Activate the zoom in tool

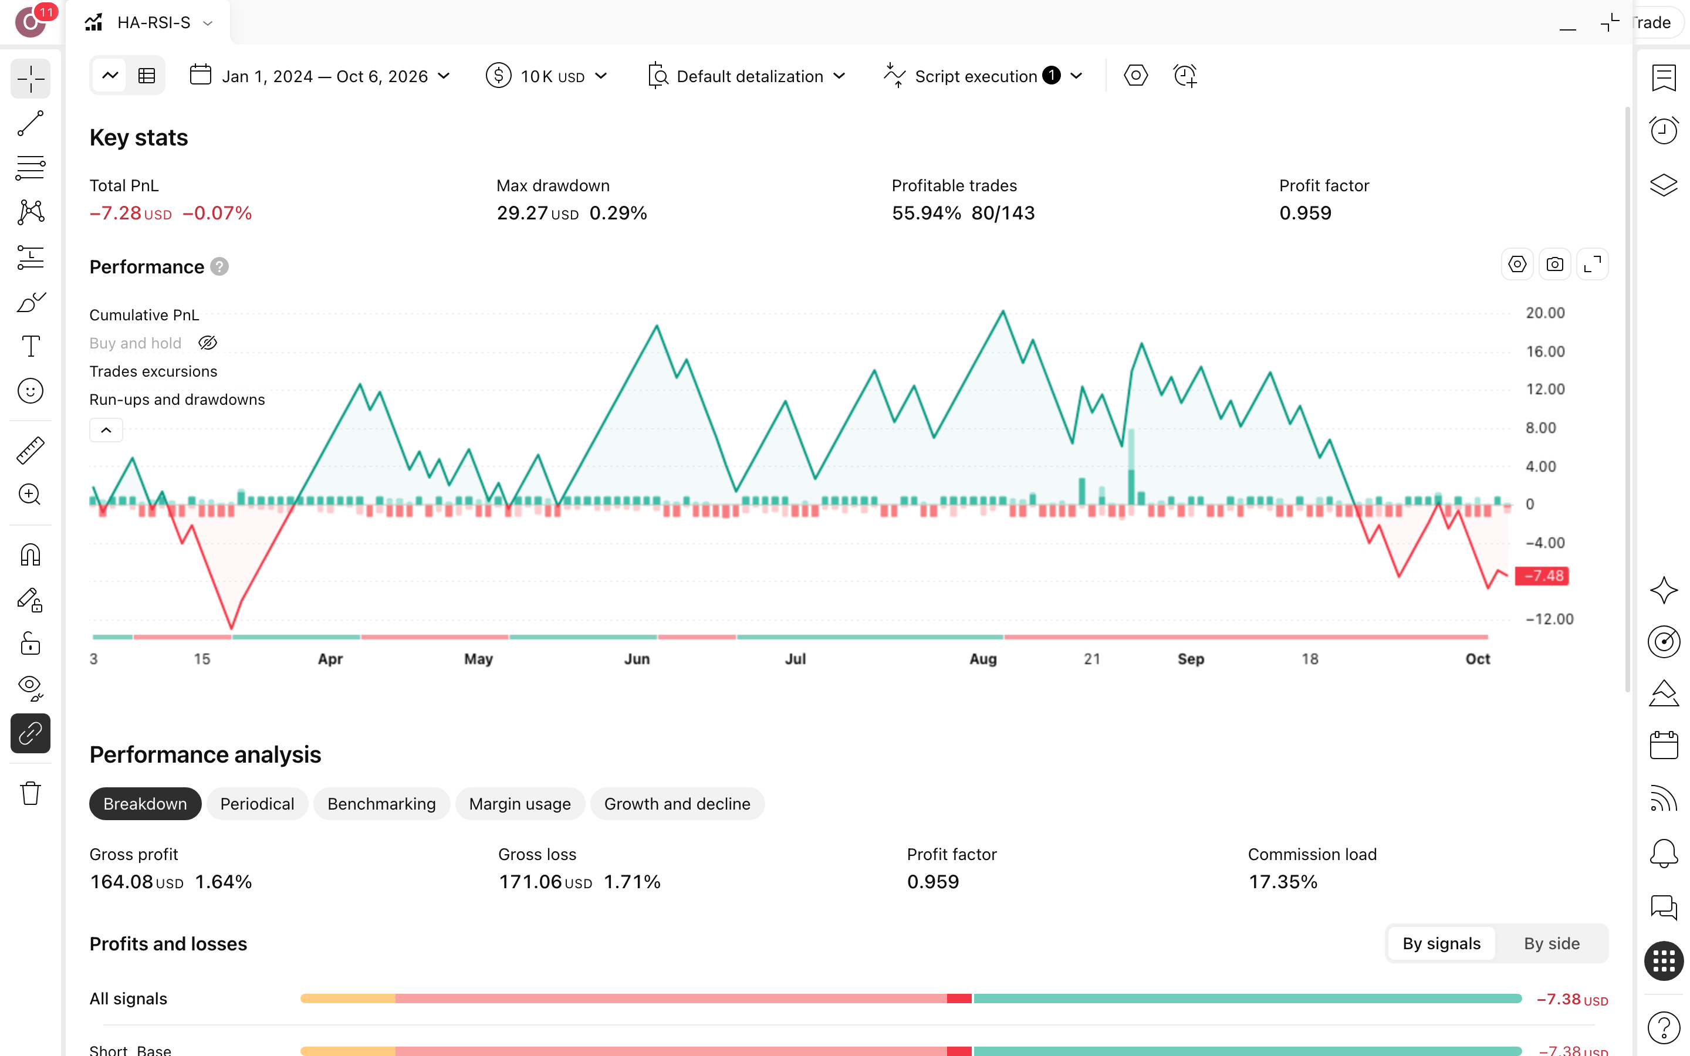(x=30, y=495)
